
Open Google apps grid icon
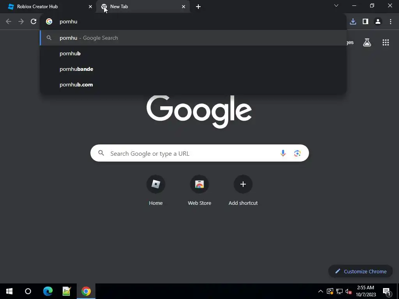click(385, 42)
